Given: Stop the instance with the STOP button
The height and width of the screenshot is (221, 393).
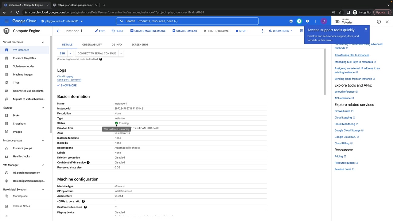Looking at the screenshot, I should (x=241, y=31).
